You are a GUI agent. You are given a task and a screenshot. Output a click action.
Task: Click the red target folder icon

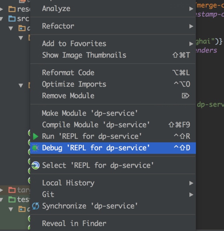(12, 190)
